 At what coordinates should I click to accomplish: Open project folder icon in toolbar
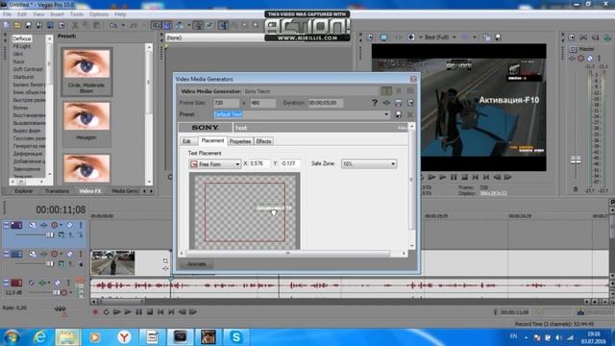click(17, 26)
